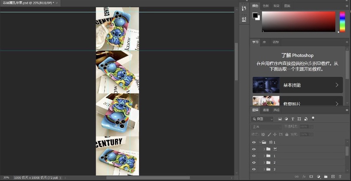Filter layers by smart objects icon
This screenshot has height=181, width=351.
(x=306, y=119)
